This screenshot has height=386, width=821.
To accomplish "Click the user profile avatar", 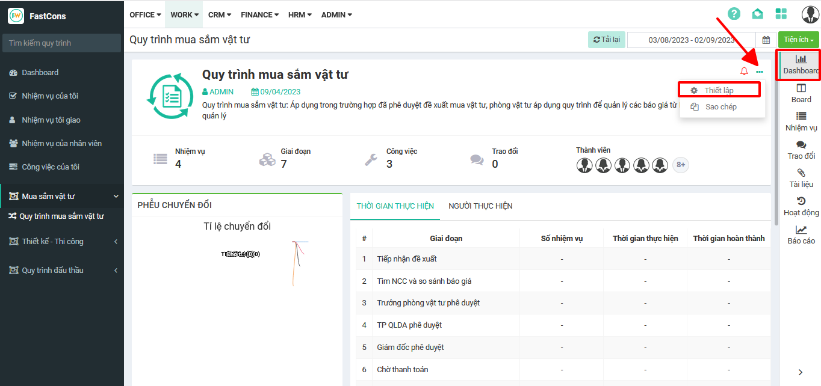I will tap(810, 14).
